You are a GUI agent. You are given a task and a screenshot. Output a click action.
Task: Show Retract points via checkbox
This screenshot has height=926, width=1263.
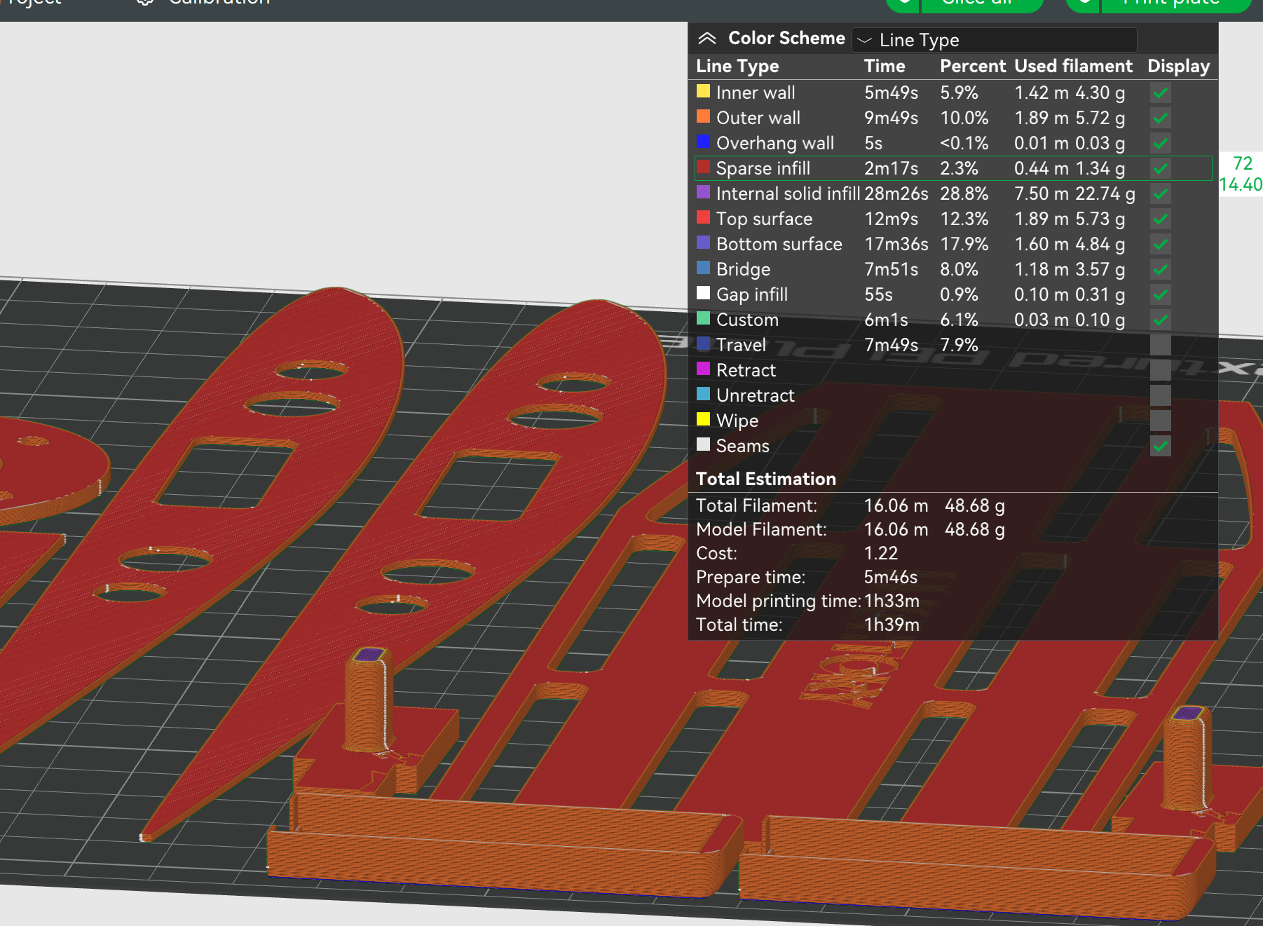(x=1161, y=370)
